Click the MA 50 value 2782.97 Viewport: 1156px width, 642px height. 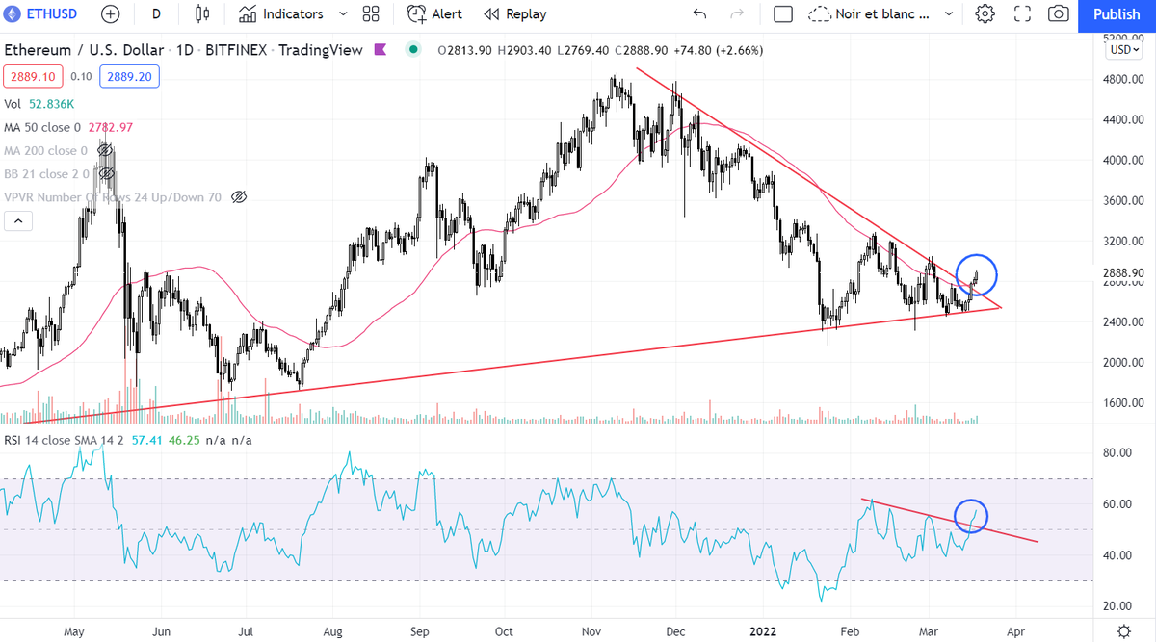click(111, 126)
